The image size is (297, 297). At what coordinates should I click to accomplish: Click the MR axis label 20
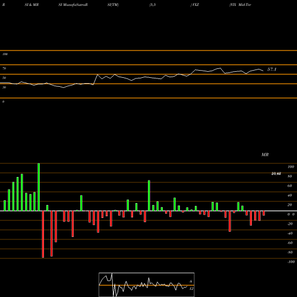pos(290,205)
